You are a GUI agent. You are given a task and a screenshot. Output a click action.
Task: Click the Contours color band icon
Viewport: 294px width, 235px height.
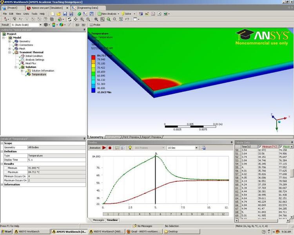(54, 25)
